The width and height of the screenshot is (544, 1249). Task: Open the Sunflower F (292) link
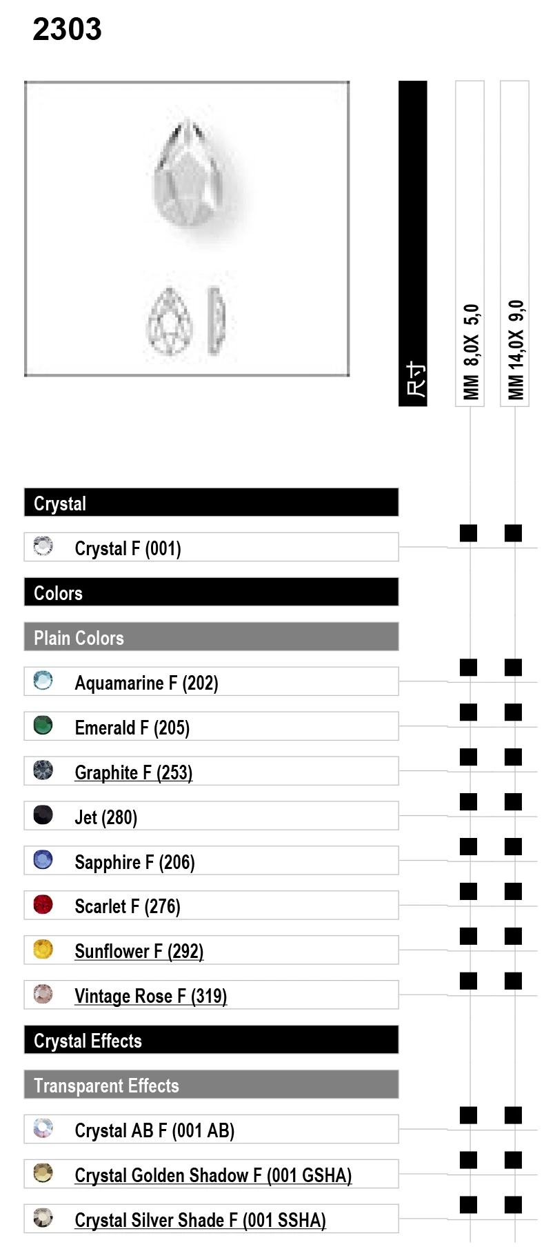tap(139, 951)
